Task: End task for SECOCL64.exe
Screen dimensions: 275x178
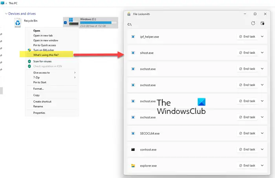Action: coord(247,133)
